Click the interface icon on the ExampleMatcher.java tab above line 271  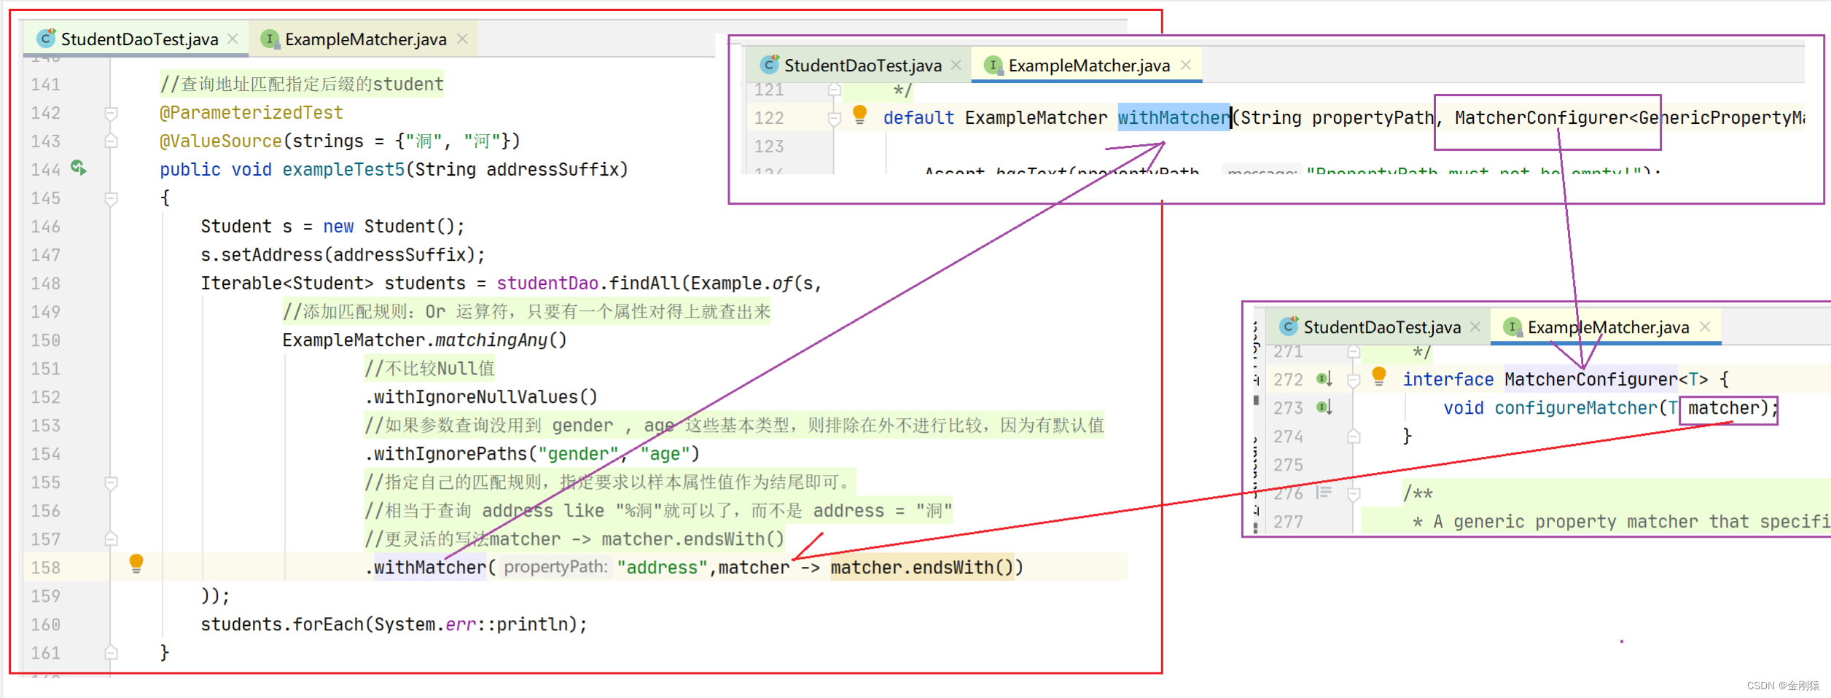1512,326
